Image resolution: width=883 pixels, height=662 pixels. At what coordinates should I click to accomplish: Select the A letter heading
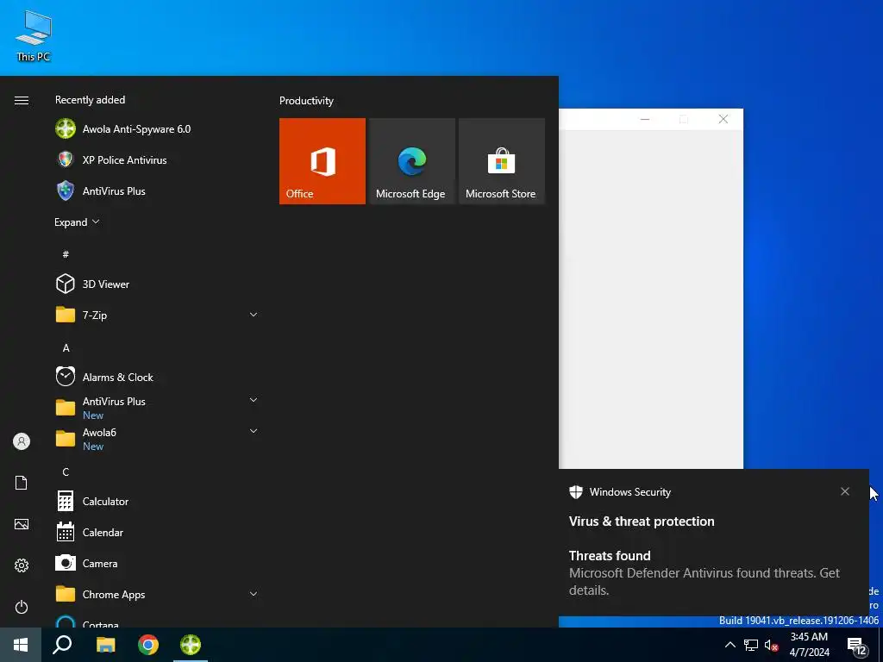pyautogui.click(x=66, y=348)
